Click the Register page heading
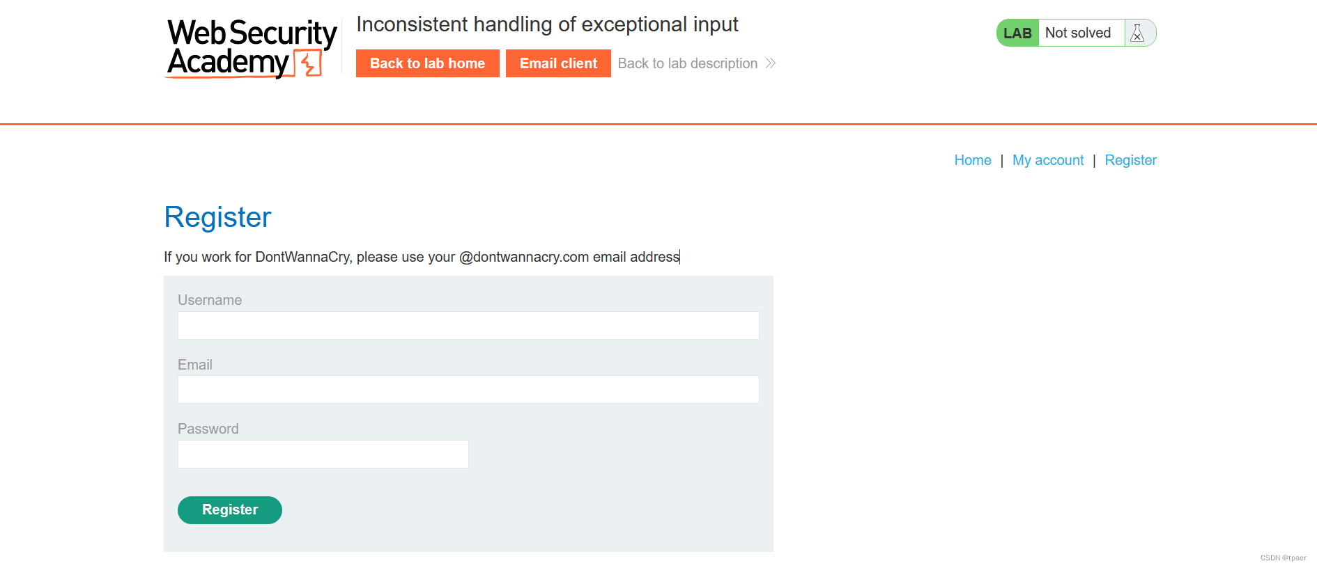 [217, 217]
